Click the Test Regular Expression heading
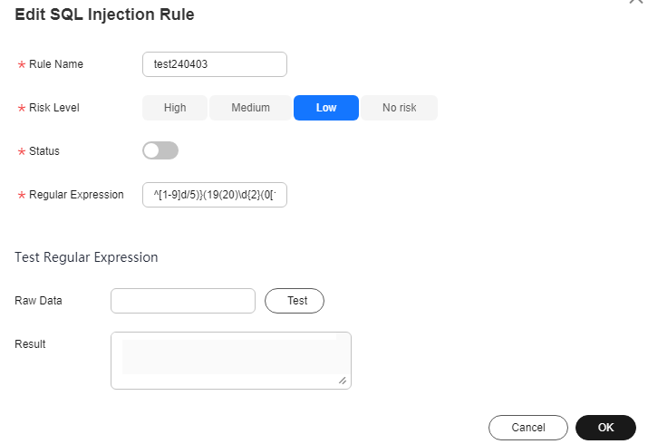Image resolution: width=648 pixels, height=444 pixels. click(x=86, y=257)
